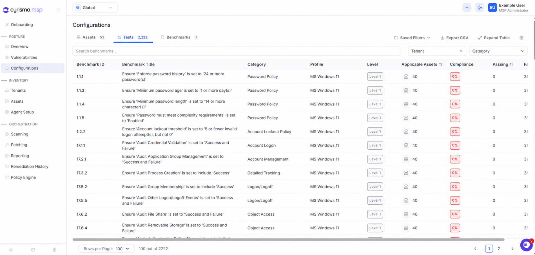Viewport: 535px width, 255px height.
Task: Click the Export CSV button
Action: click(x=454, y=38)
